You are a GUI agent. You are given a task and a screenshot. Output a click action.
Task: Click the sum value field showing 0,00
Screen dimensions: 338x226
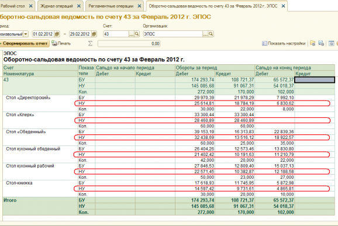pyautogui.click(x=129, y=44)
